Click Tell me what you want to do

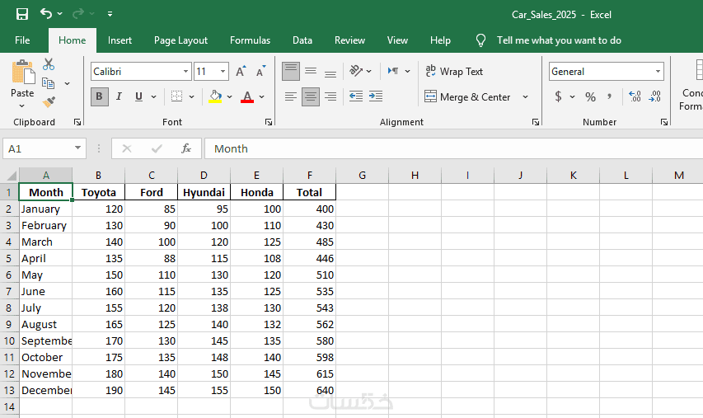pos(559,40)
